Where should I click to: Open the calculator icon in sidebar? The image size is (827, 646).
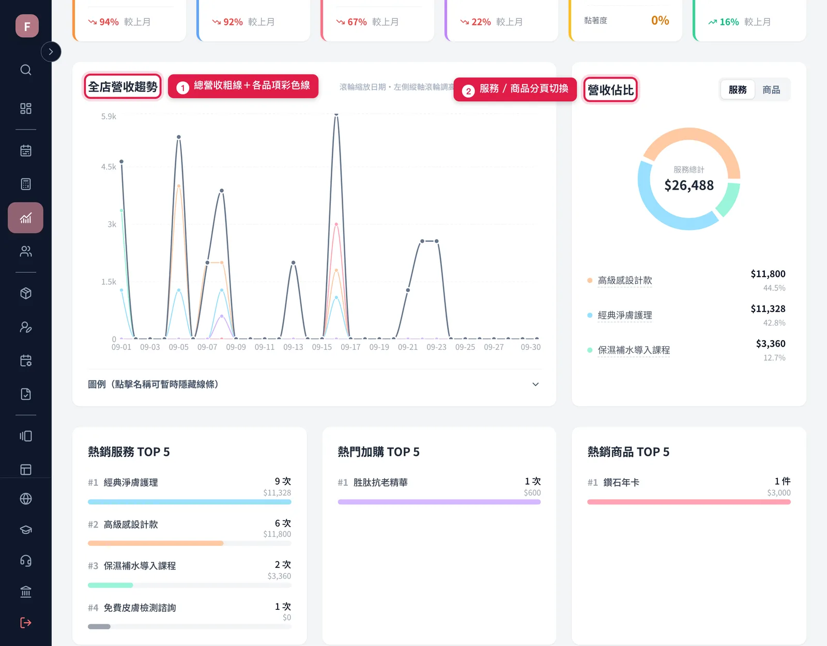pos(26,184)
